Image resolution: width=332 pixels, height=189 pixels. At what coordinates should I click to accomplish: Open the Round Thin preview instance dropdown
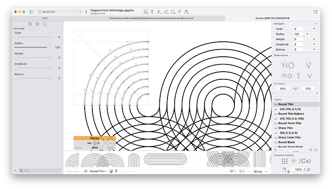click(x=98, y=171)
